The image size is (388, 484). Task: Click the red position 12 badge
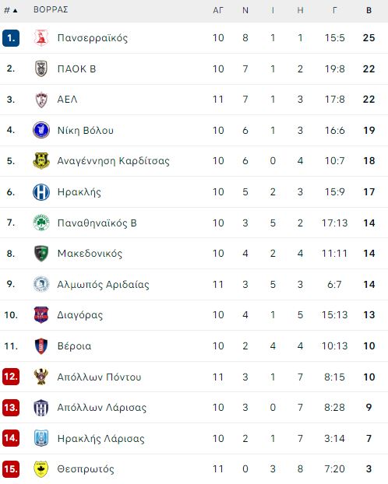[11, 377]
